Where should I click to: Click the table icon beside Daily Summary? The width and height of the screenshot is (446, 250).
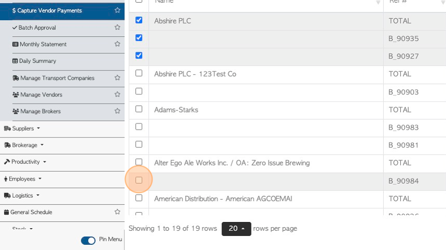15,61
